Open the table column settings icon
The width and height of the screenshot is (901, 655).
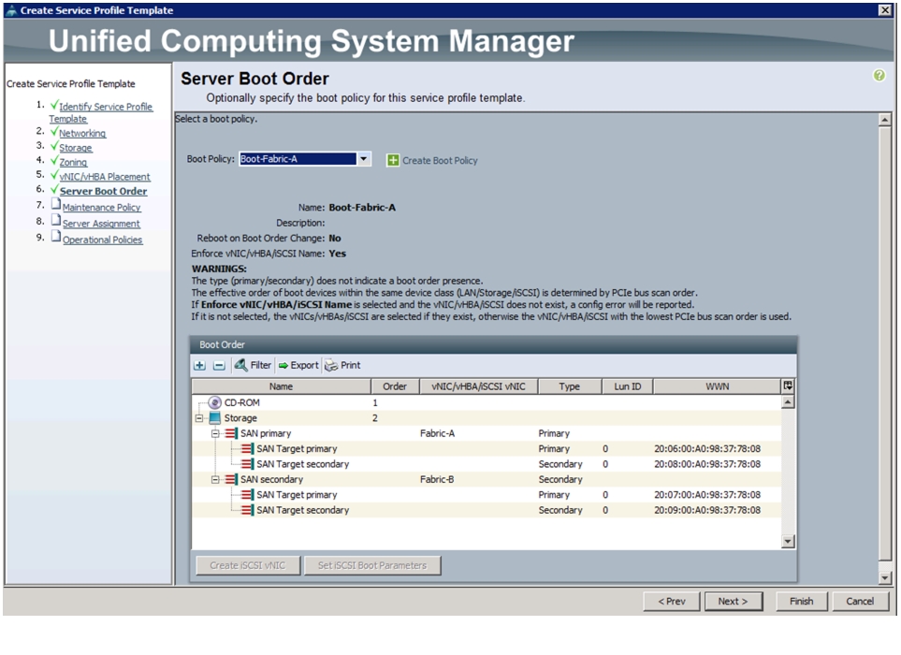788,386
